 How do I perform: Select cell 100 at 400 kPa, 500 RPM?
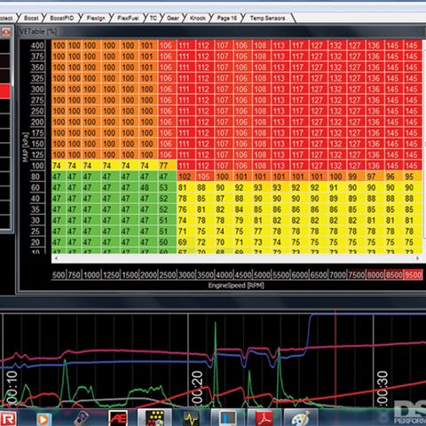point(59,45)
